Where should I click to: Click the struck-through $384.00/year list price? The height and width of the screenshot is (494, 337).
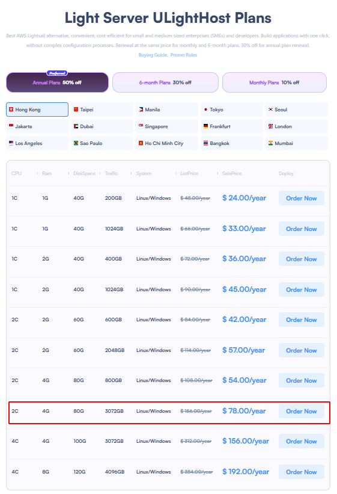[196, 472]
